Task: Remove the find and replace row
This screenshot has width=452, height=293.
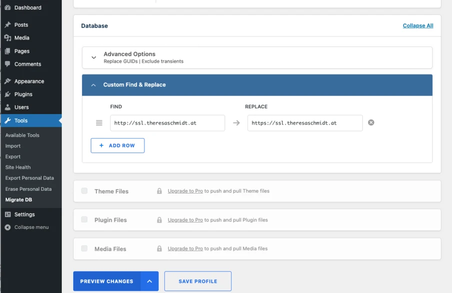Action: [371, 122]
